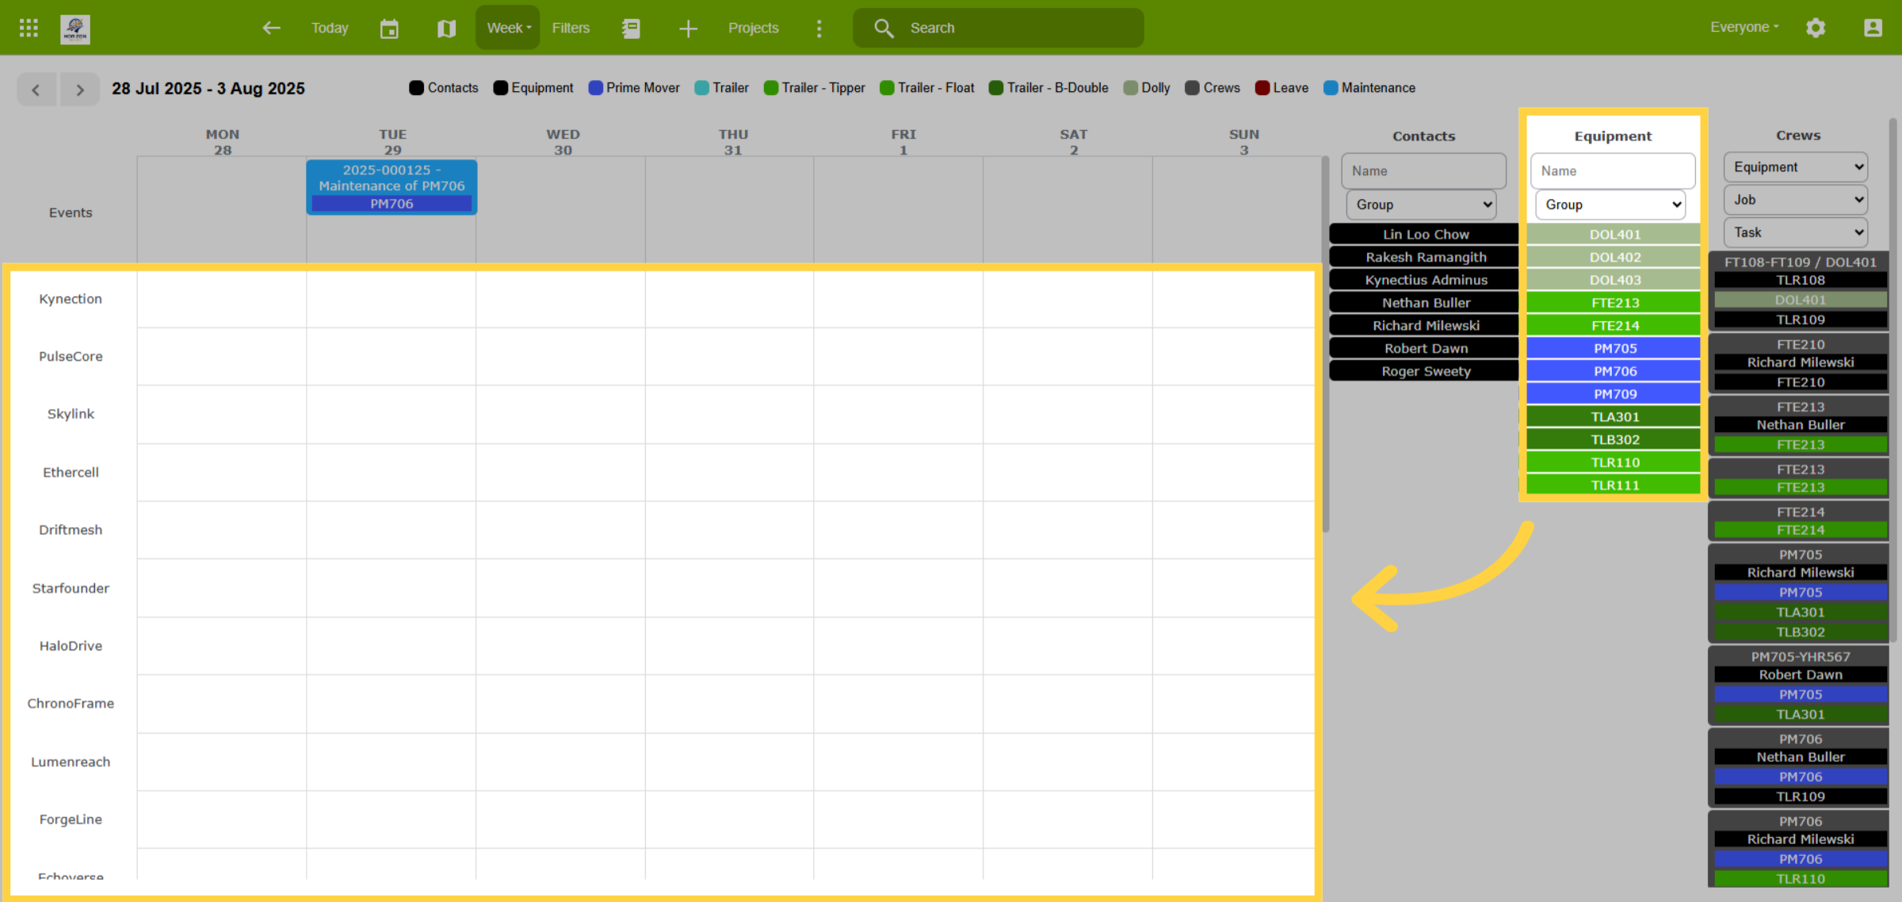Go back with the left arrow icon
The width and height of the screenshot is (1902, 902).
(x=272, y=28)
